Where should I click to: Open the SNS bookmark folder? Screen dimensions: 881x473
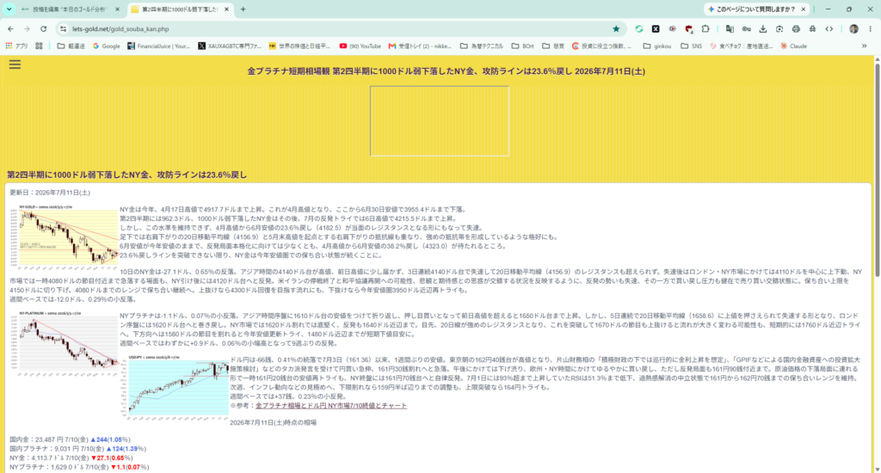coord(691,46)
